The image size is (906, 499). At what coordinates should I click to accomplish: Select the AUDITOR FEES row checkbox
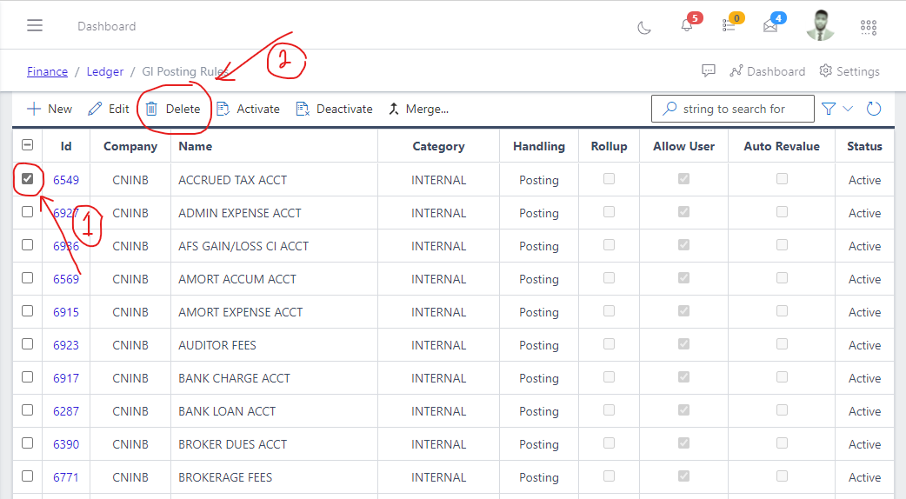[27, 343]
